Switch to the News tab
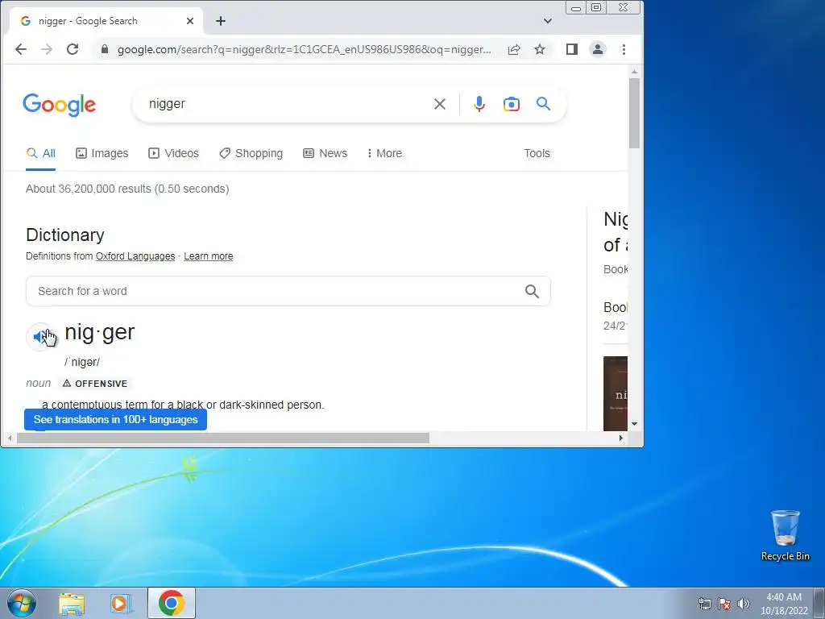 [x=325, y=153]
